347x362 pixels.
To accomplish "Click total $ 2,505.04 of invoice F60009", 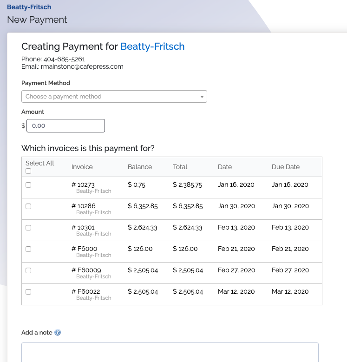I will (x=188, y=270).
